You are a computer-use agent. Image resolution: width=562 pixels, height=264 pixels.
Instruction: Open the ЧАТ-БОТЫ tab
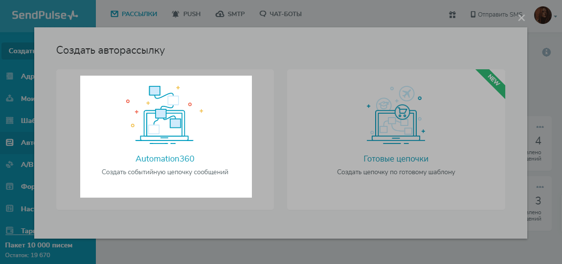pos(281,14)
